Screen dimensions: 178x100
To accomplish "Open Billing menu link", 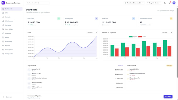I will pos(12,37).
